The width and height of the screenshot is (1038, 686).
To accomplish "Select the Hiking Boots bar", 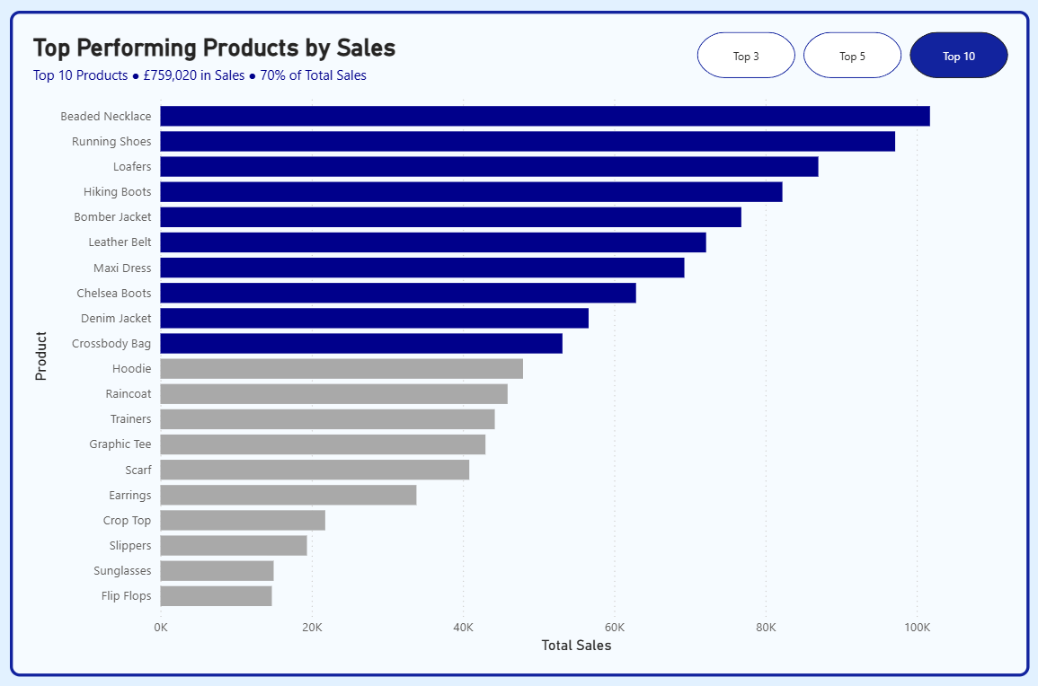I will pos(471,191).
